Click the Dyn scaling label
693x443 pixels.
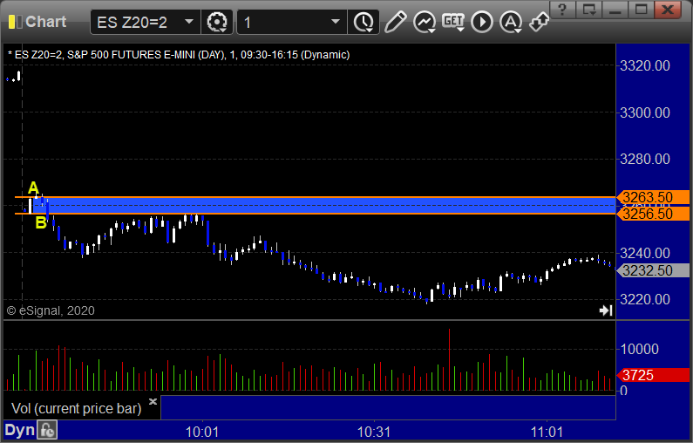click(x=19, y=430)
